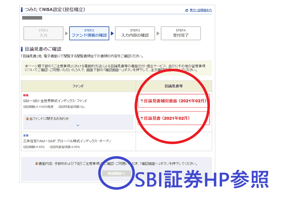Expand the 当ファンドに関するお知らせ chevron
281x197 pixels.
[x=78, y=125]
